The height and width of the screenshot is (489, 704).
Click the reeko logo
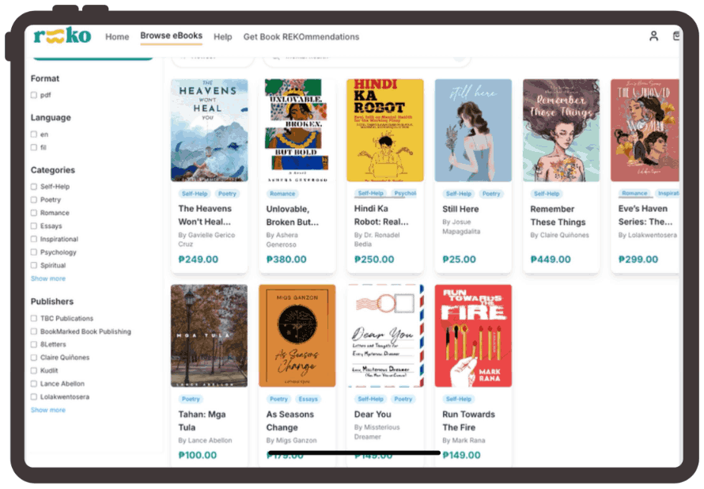(x=62, y=36)
